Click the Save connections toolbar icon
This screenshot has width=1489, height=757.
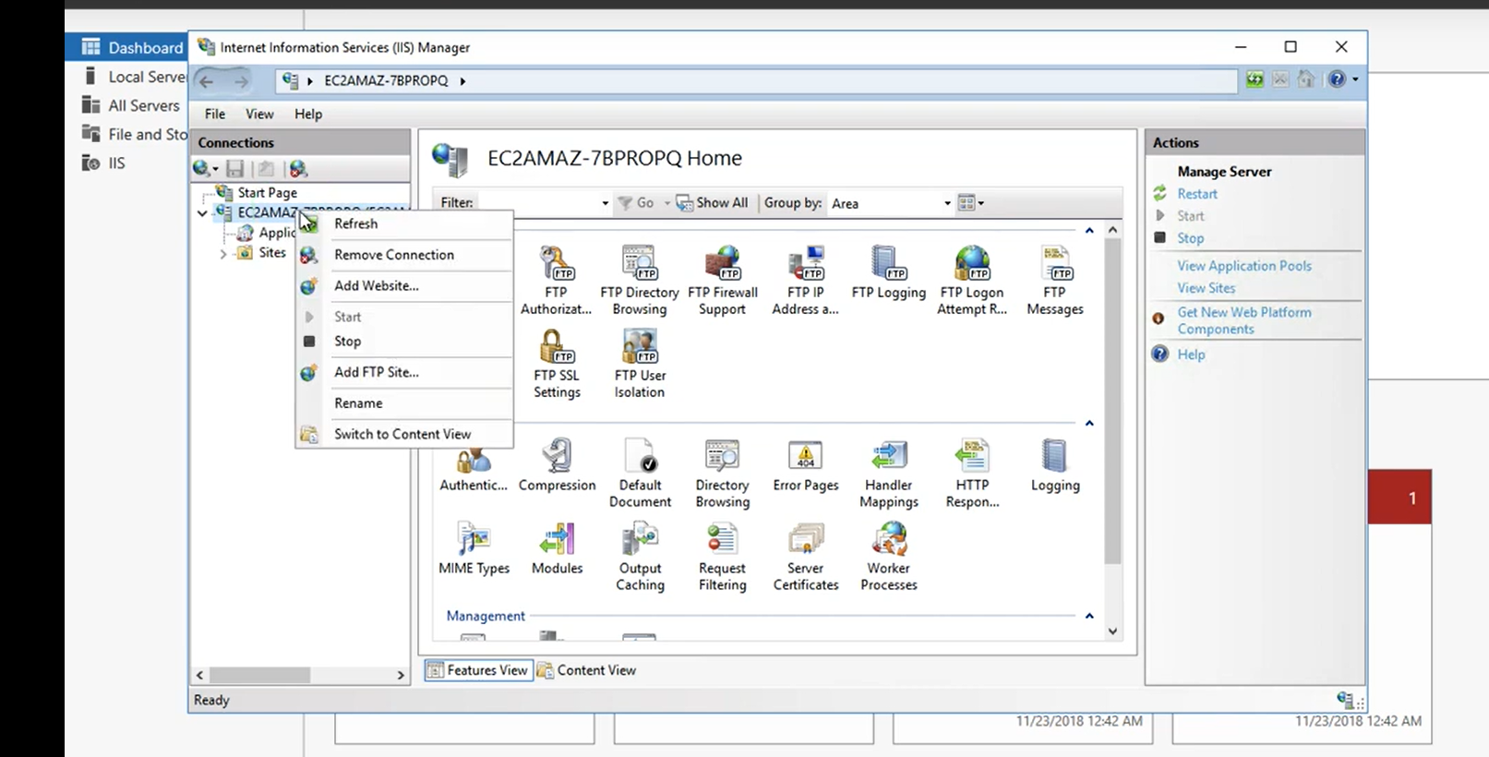coord(235,168)
